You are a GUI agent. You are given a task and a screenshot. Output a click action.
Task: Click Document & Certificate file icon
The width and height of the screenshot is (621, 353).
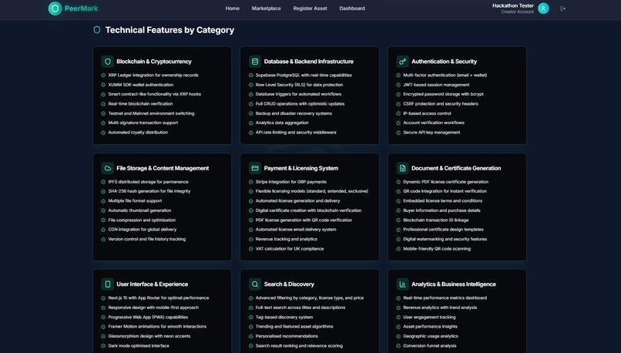coord(402,168)
